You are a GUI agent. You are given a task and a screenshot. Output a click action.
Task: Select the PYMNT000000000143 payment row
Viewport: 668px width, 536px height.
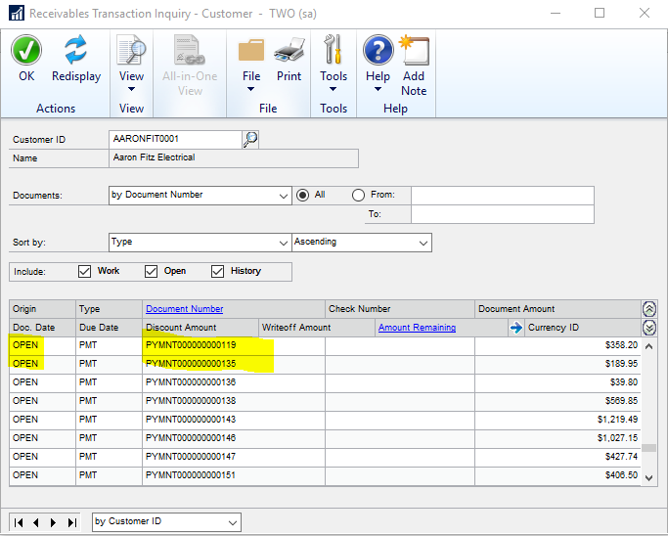[191, 419]
